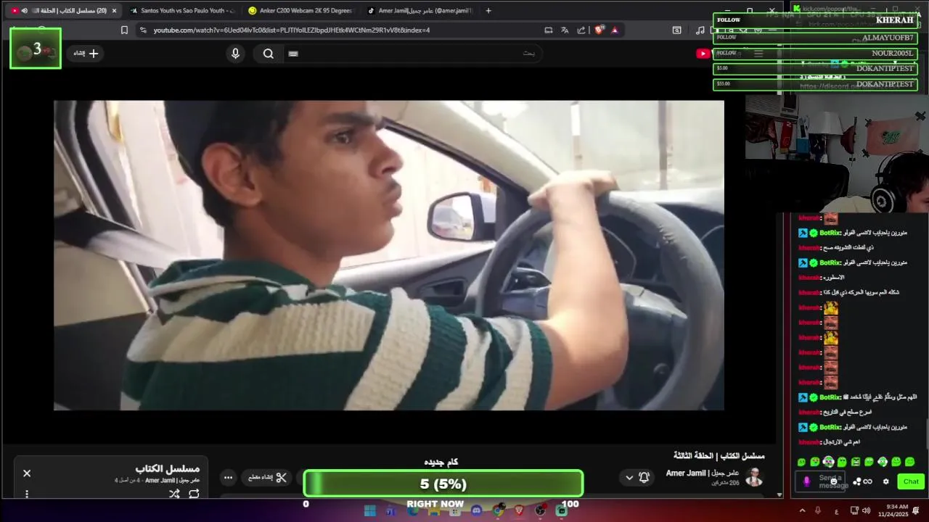Click the Brave rewards triangle icon
Screen dimensions: 929x522
(615, 30)
